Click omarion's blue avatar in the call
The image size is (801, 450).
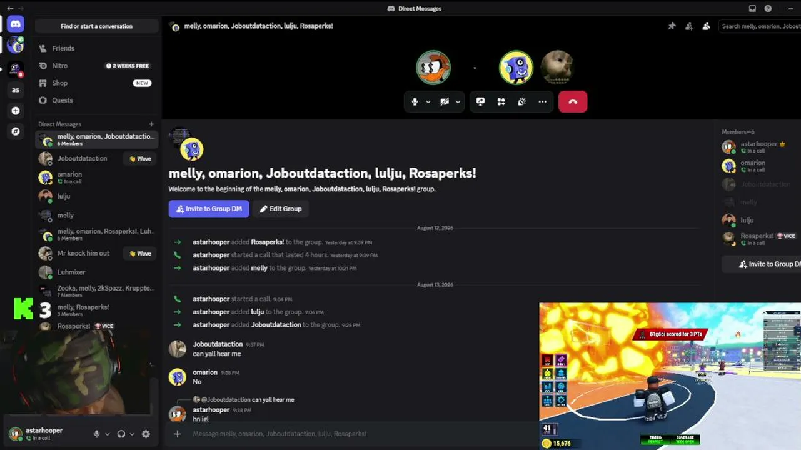point(516,67)
